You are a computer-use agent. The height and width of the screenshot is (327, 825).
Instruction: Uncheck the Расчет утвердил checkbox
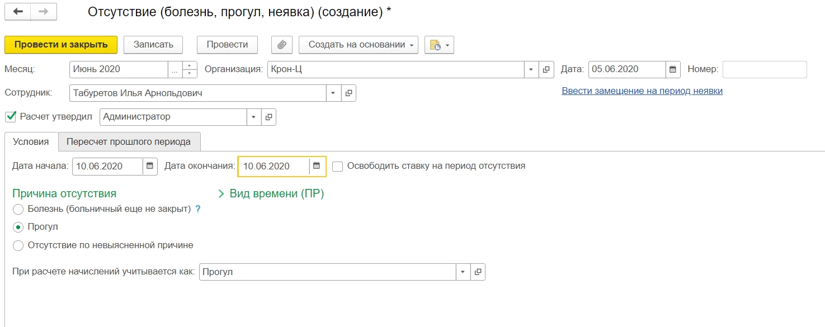[x=10, y=117]
